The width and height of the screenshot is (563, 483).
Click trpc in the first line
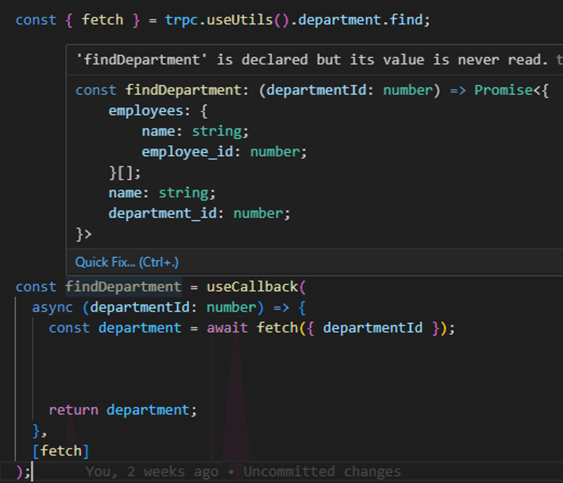click(x=181, y=20)
